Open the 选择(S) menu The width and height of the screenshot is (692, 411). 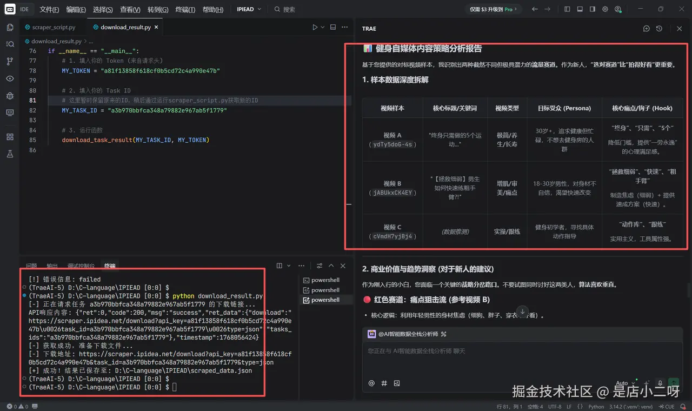click(x=103, y=9)
